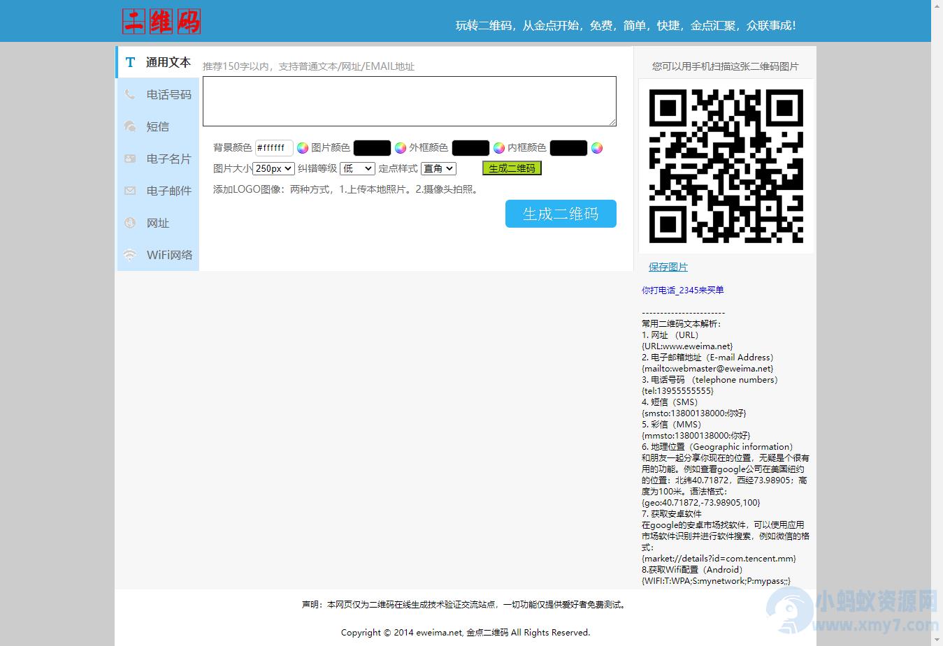Screen dimensions: 943x646
Task: Click the page scrollbar down arrow
Action: point(937,640)
